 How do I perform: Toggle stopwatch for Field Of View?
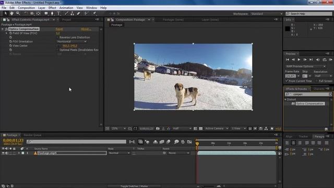tap(10, 33)
